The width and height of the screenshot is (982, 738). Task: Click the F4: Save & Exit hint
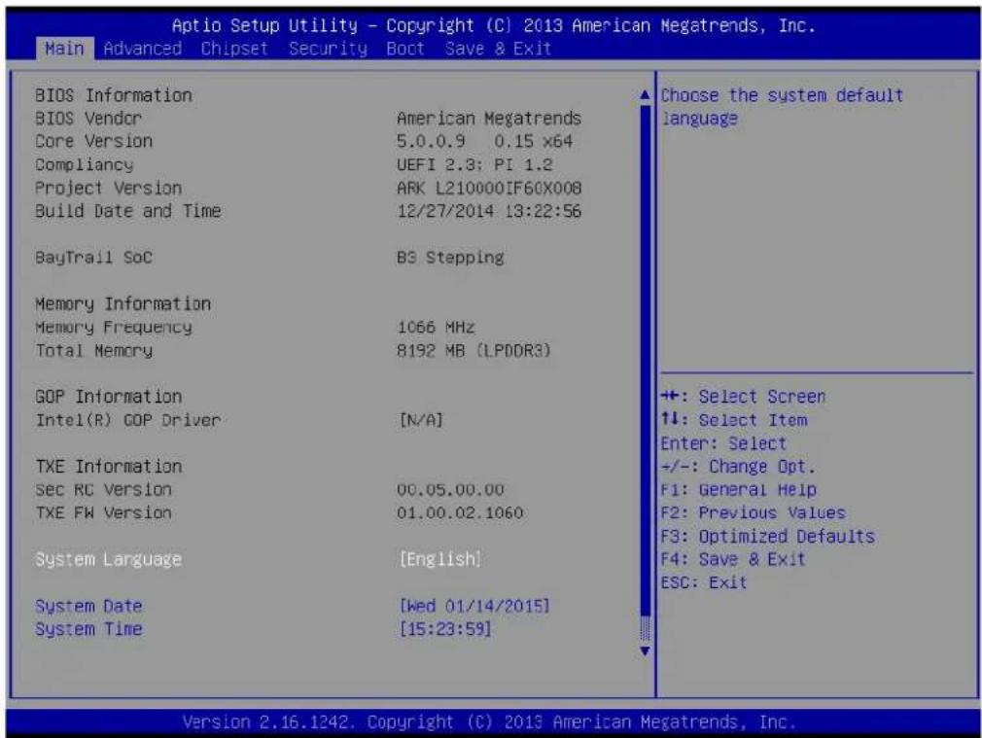tap(733, 559)
